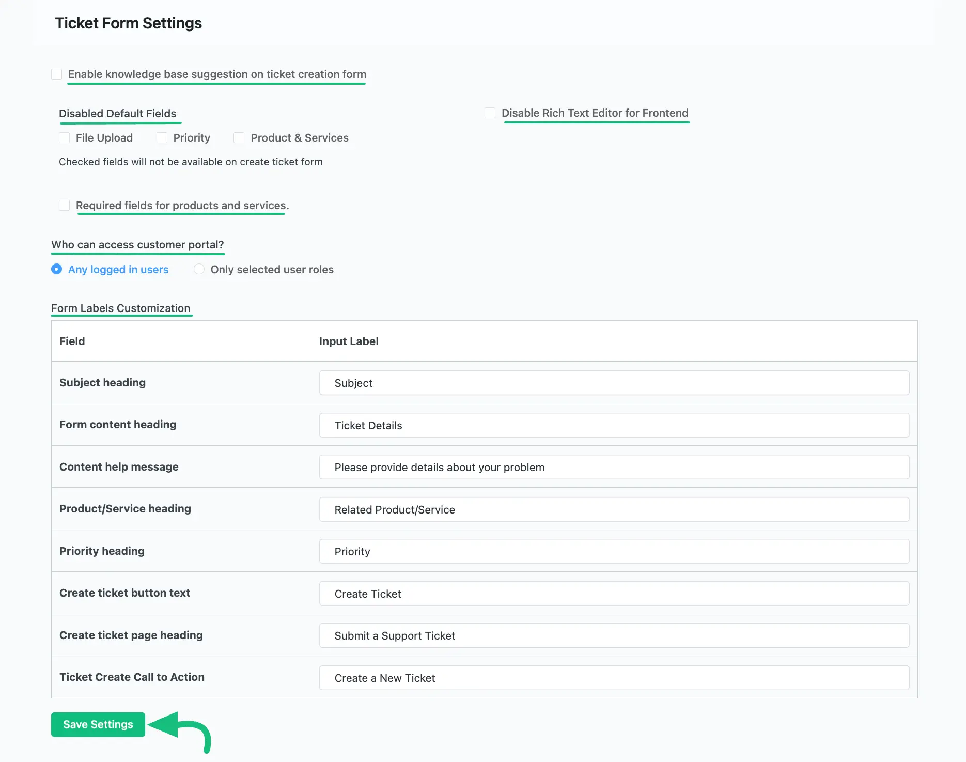The height and width of the screenshot is (762, 966).
Task: Select Any logged in users radio
Action: 57,269
